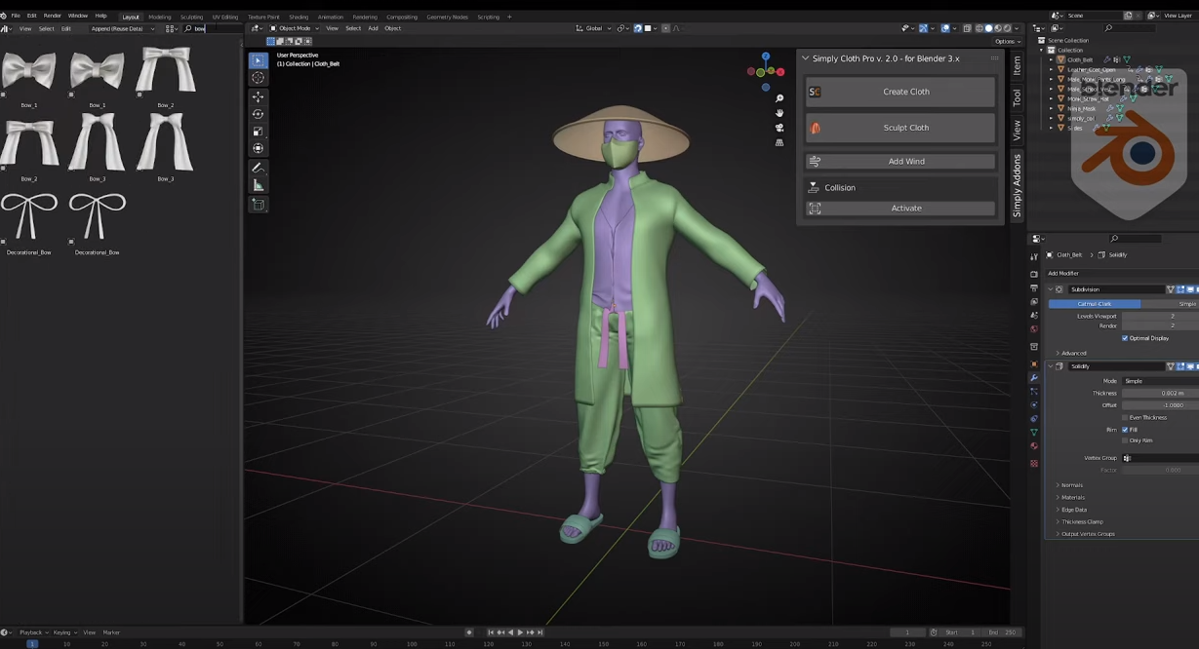Image resolution: width=1199 pixels, height=649 pixels.
Task: Expand the Edge Data subpanel
Action: [1073, 510]
